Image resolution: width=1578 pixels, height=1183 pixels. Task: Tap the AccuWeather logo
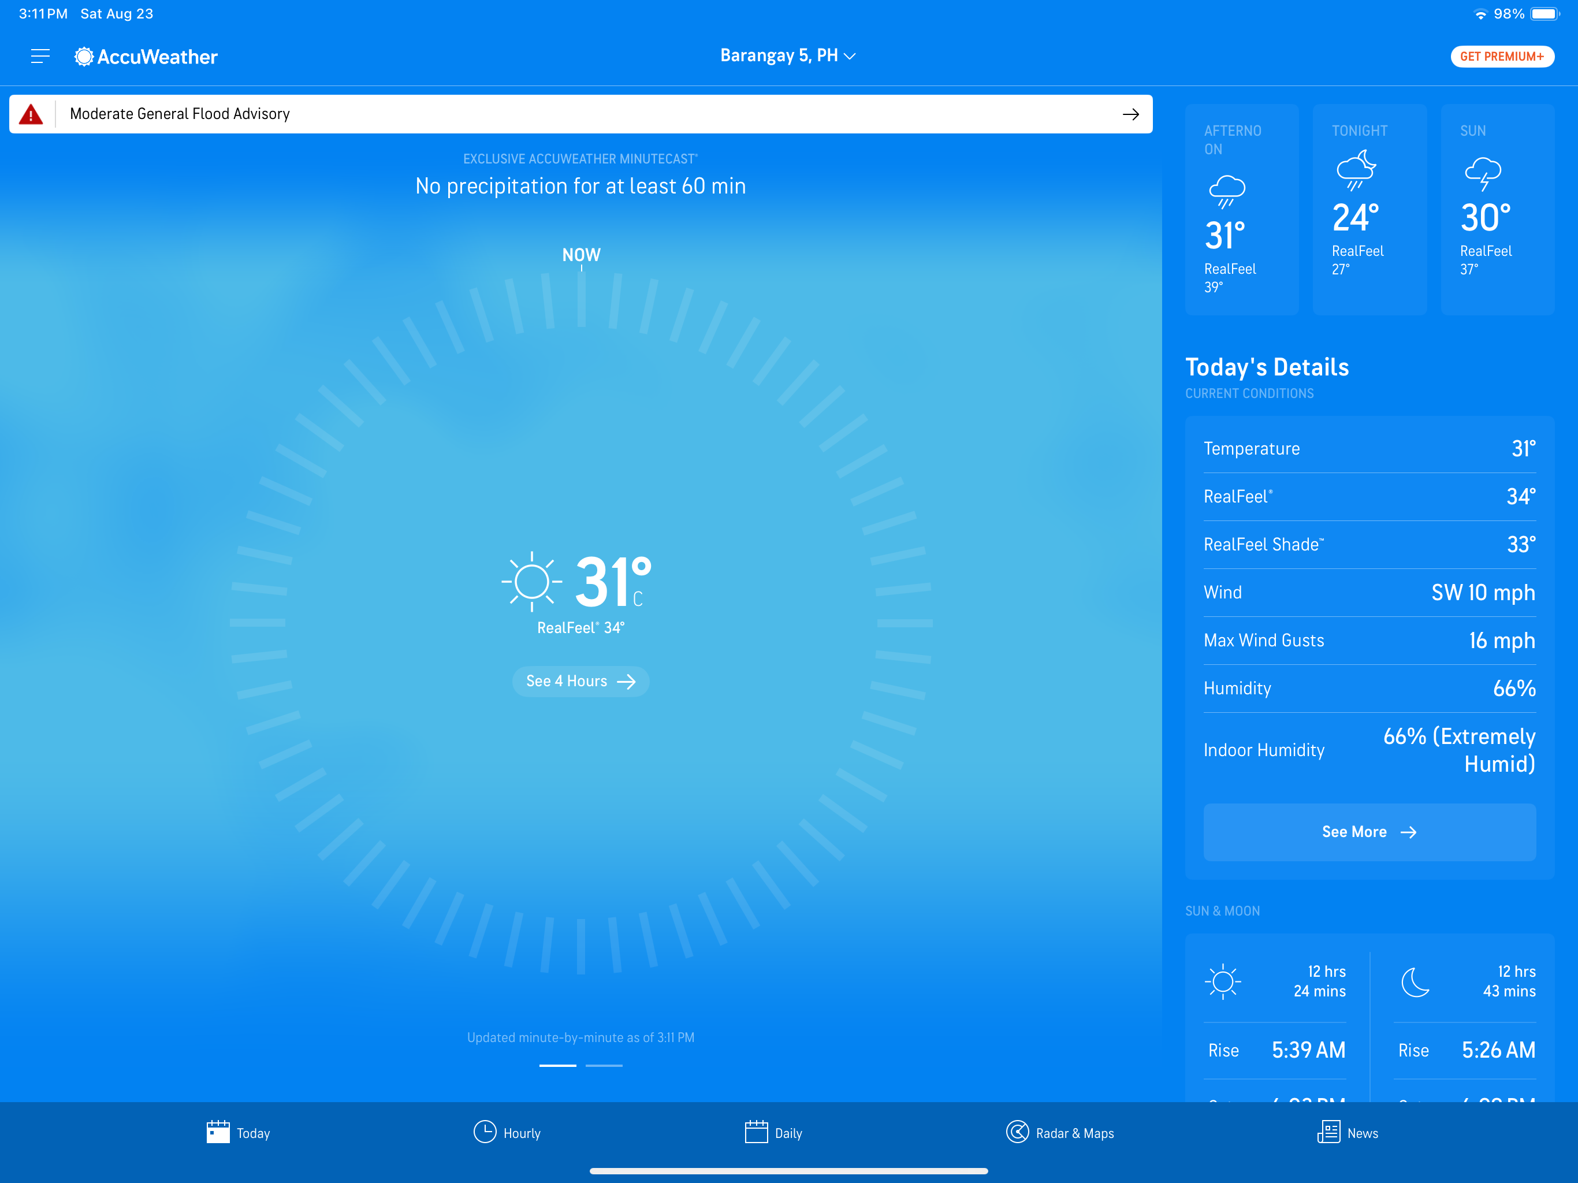[146, 57]
